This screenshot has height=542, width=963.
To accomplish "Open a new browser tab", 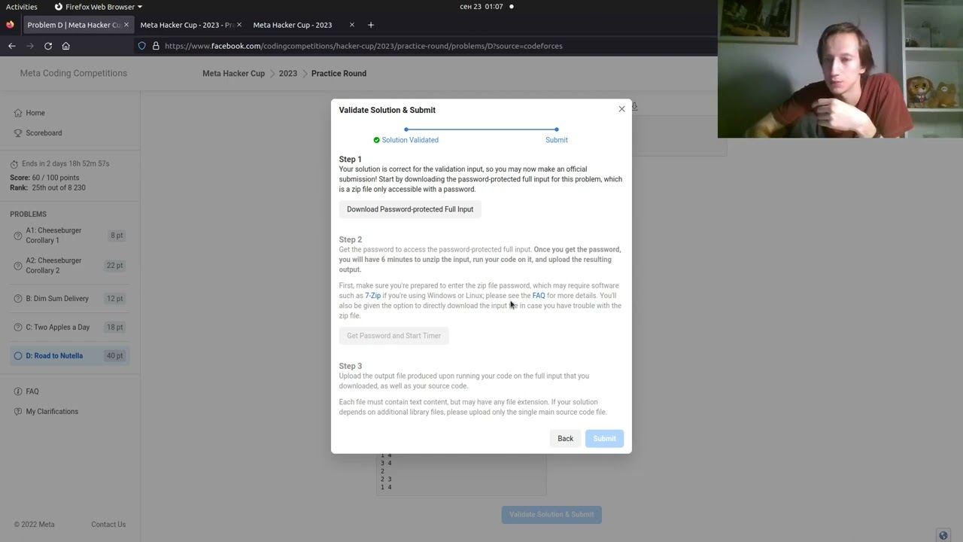I will pos(370,25).
